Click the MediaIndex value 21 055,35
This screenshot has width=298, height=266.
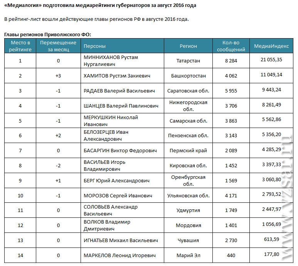pyautogui.click(x=271, y=60)
